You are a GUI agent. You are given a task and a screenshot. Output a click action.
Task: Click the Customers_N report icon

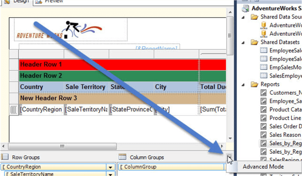pos(263,93)
